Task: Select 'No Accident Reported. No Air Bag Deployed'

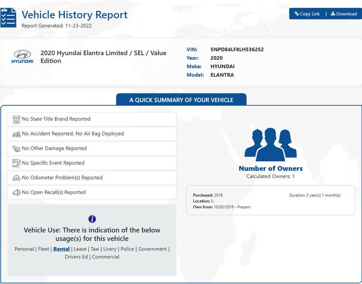Action: click(73, 133)
